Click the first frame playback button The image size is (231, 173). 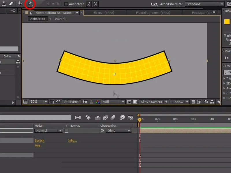[x=227, y=58]
